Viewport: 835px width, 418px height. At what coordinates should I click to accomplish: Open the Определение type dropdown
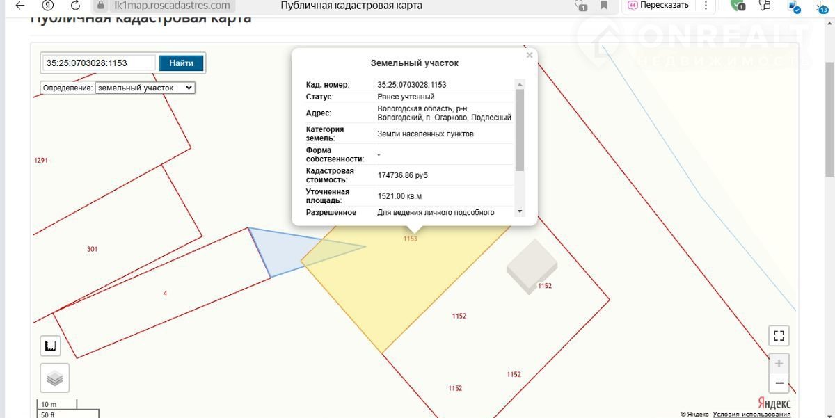pyautogui.click(x=145, y=88)
